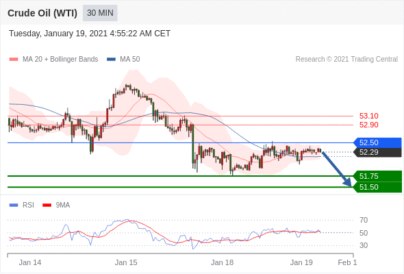
Task: Click the green 51.50 support price tag
Action: pyautogui.click(x=377, y=187)
